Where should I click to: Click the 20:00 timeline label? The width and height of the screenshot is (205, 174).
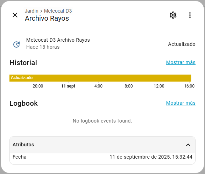(x=38, y=86)
